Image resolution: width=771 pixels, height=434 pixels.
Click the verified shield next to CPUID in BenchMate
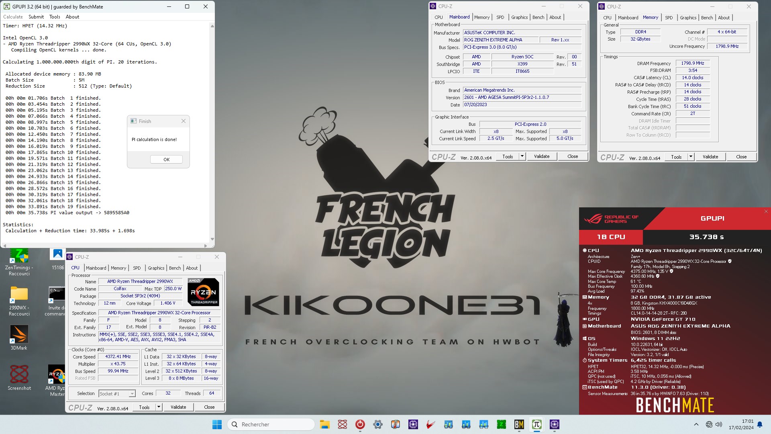[x=730, y=261]
